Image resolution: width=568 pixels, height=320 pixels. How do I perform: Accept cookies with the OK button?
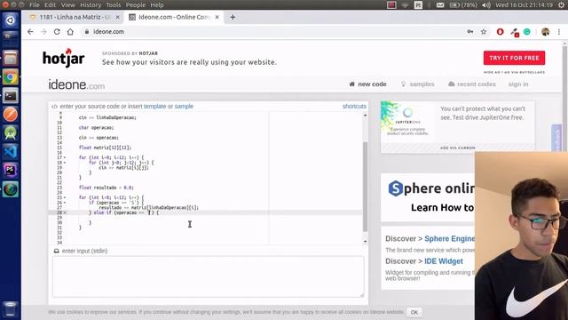click(x=414, y=312)
